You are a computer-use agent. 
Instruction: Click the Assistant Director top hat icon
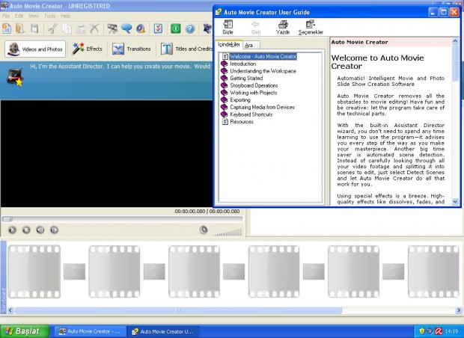(15, 78)
